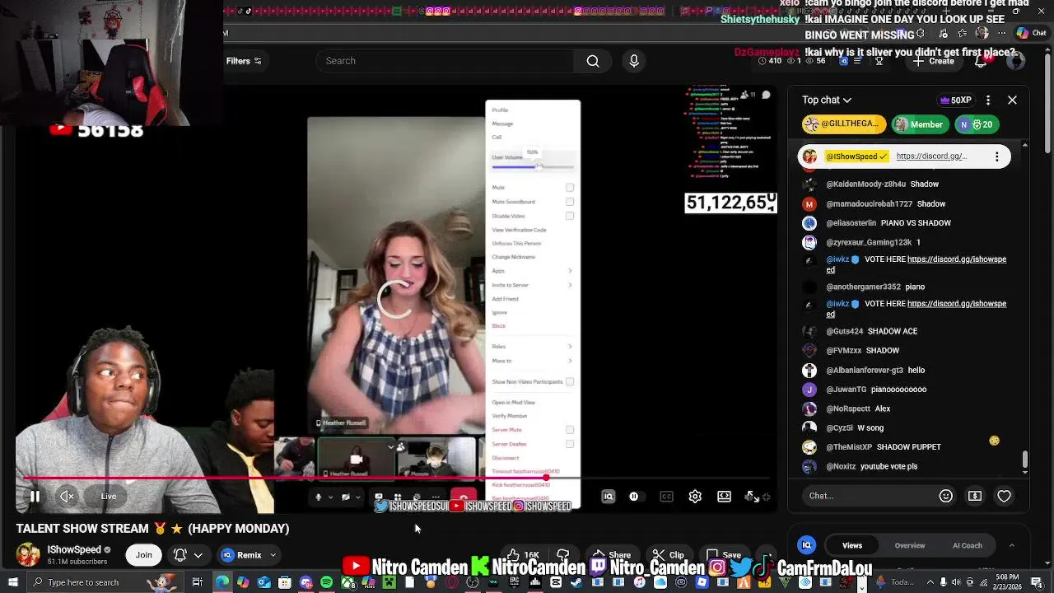The height and width of the screenshot is (593, 1054).
Task: Open the player settings gear
Action: coord(695,496)
